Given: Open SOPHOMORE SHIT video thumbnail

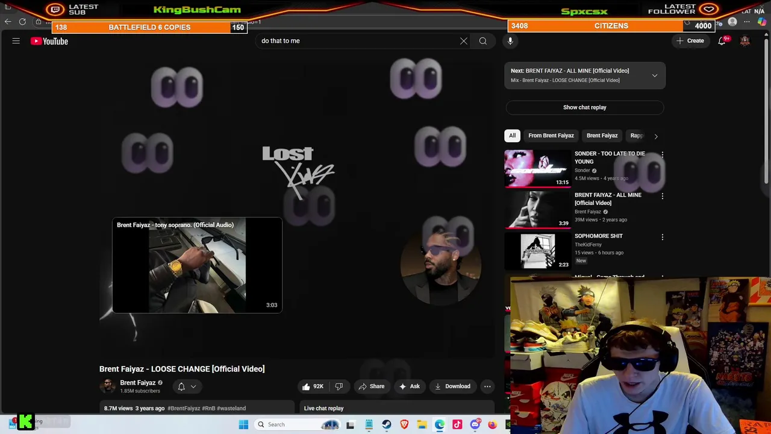Looking at the screenshot, I should [x=537, y=251].
